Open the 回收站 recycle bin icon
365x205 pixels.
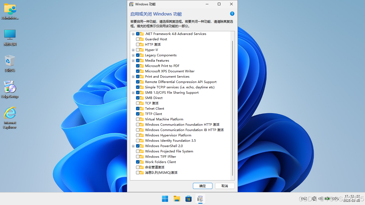click(10, 64)
